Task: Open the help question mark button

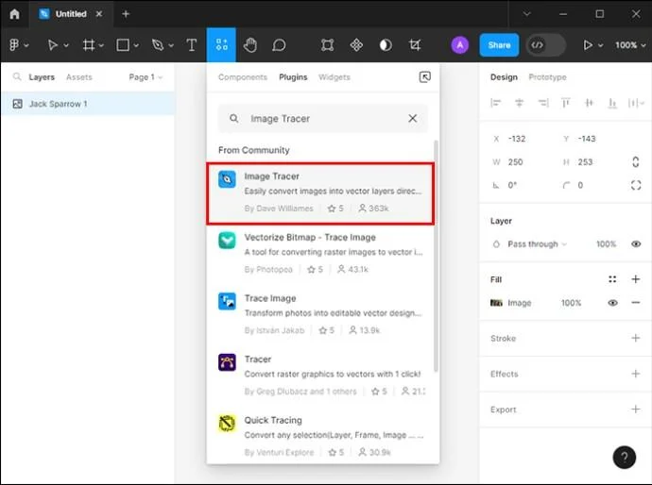Action: 625,458
